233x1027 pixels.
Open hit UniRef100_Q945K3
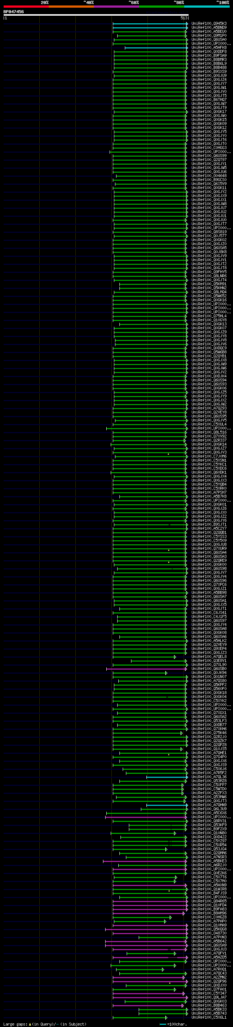[209, 24]
